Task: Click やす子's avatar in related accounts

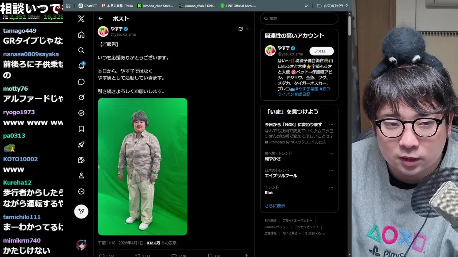Action: point(270,51)
